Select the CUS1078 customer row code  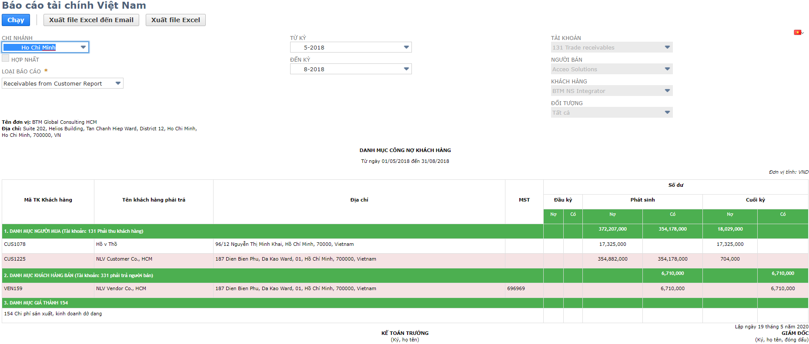15,245
